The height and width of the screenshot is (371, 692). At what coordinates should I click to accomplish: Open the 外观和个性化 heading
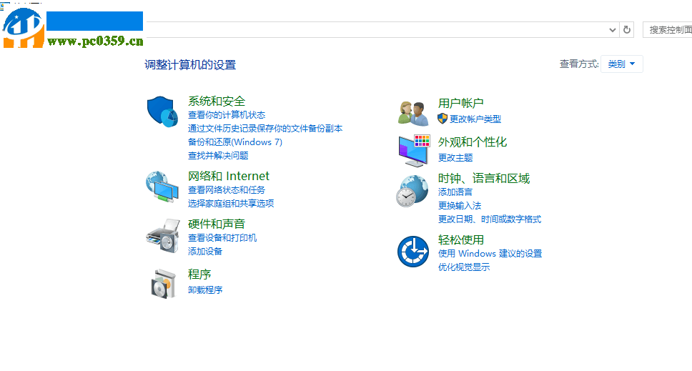pyautogui.click(x=473, y=142)
